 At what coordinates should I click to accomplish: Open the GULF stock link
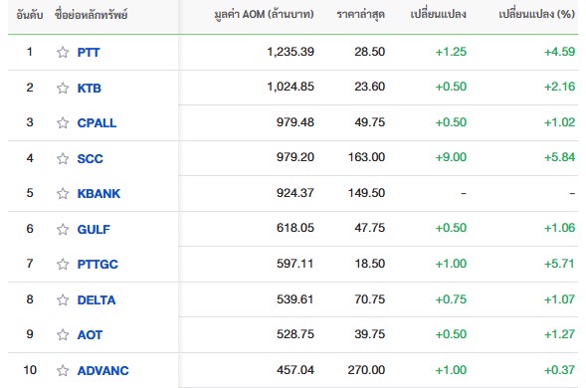tap(94, 229)
